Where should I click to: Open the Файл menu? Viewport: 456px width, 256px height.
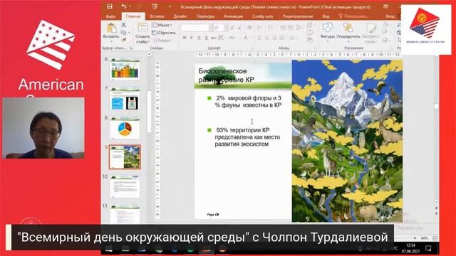[x=110, y=16]
